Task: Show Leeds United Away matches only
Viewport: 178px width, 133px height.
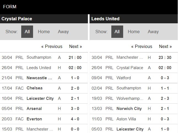Action: coord(153,32)
